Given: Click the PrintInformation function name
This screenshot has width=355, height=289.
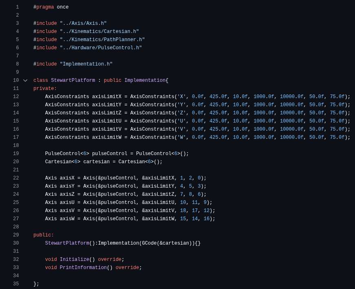Looking at the screenshot, I should pyautogui.click(x=83, y=267).
